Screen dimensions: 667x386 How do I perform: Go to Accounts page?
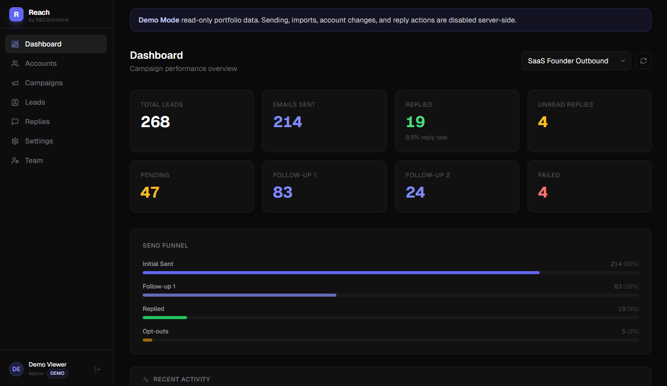pos(56,63)
